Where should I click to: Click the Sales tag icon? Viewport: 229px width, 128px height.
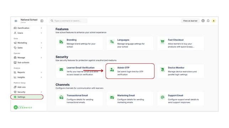click(x=15, y=48)
